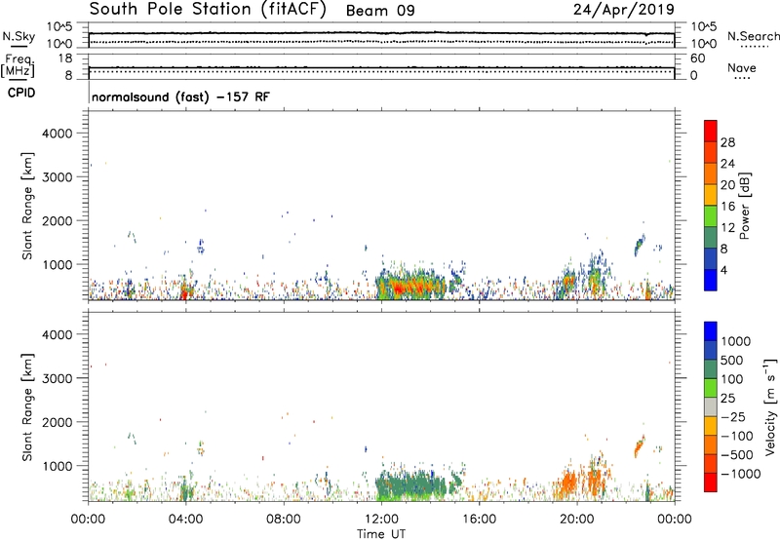Click the red bottom of velocity colorbar

(711, 482)
